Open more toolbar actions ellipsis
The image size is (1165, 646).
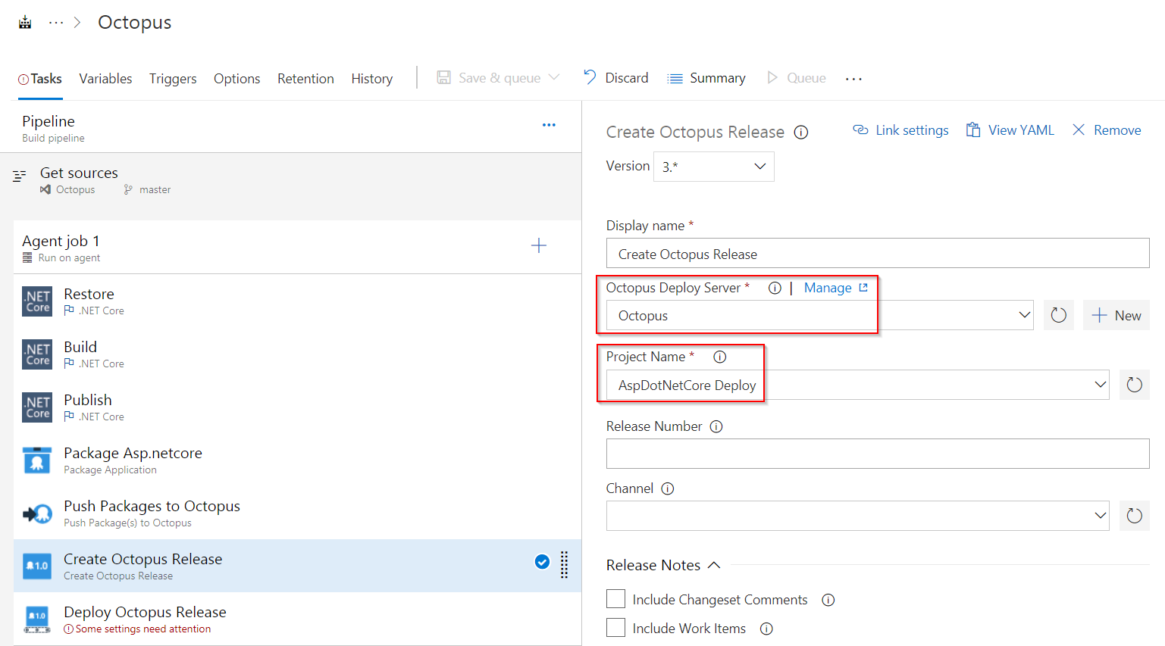(x=853, y=79)
